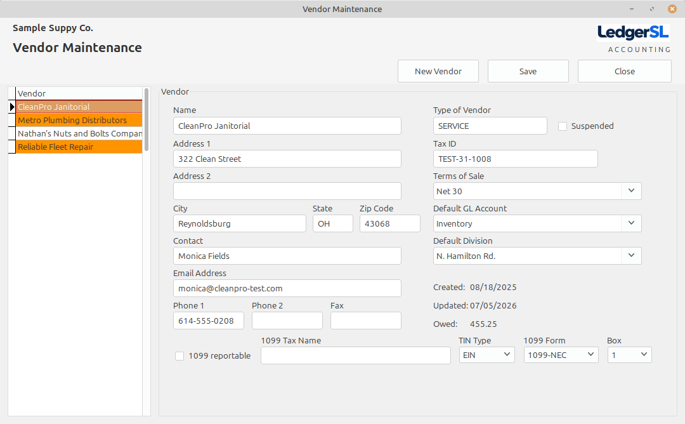The height and width of the screenshot is (424, 685).
Task: Click the Sample Suppy Co. company name
Action: pyautogui.click(x=53, y=28)
